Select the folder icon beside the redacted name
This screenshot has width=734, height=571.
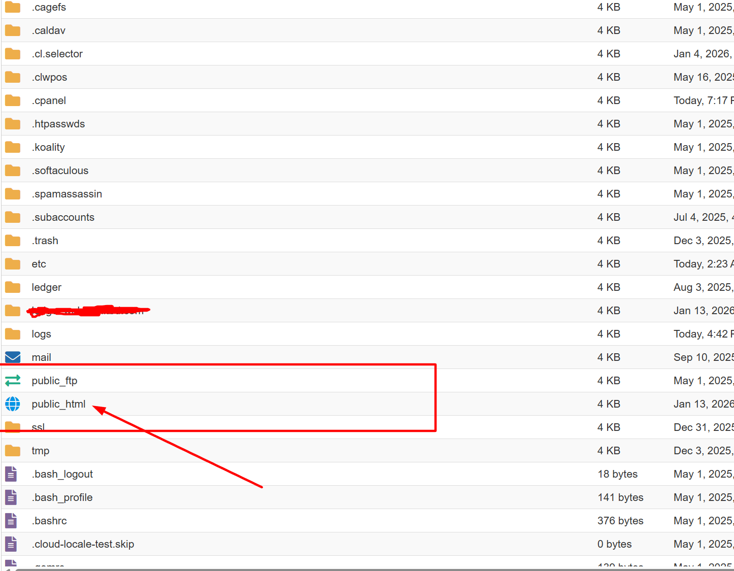[13, 311]
